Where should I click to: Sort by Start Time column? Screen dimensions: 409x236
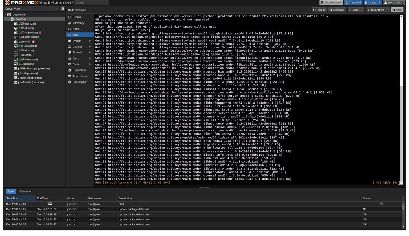click(19, 198)
